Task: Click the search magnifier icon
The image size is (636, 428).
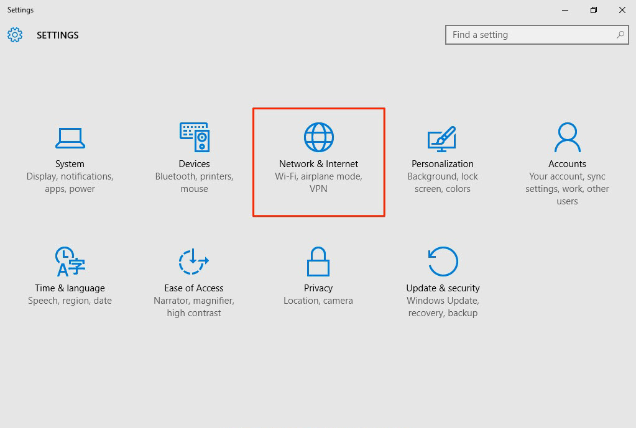Action: [x=620, y=35]
